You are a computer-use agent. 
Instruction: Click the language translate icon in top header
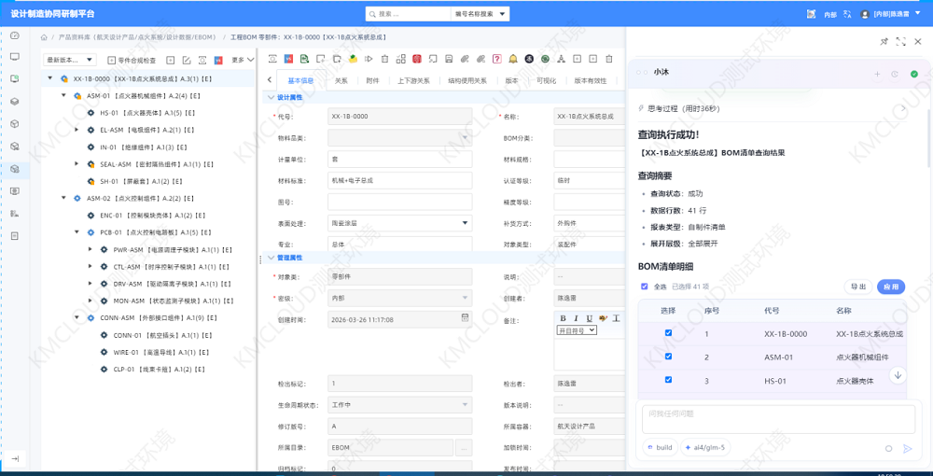848,14
